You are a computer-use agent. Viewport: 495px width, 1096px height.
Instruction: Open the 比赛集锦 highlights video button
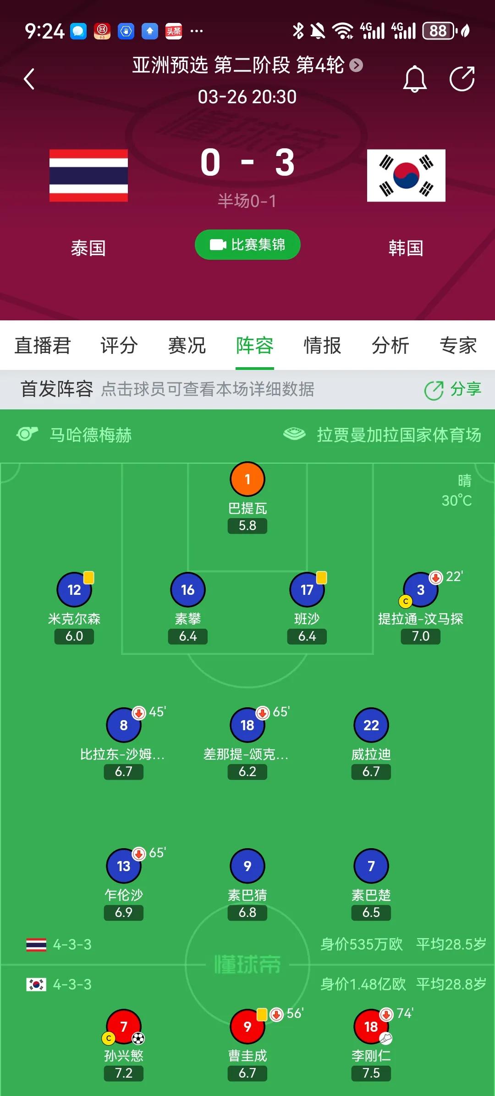tap(247, 245)
